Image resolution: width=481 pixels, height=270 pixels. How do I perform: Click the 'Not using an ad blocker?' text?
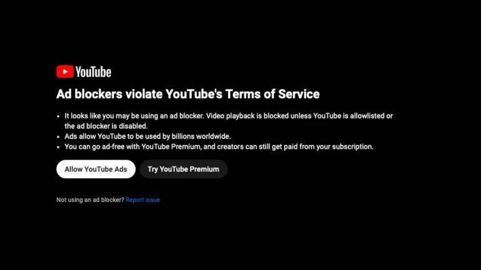click(x=90, y=200)
